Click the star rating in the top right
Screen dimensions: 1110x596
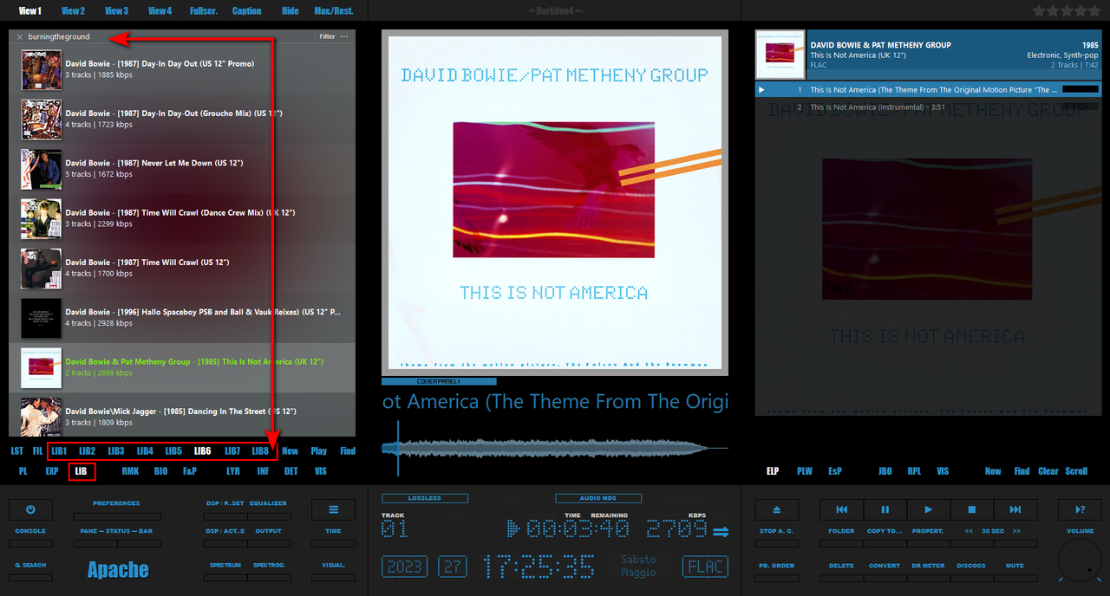coord(1066,11)
